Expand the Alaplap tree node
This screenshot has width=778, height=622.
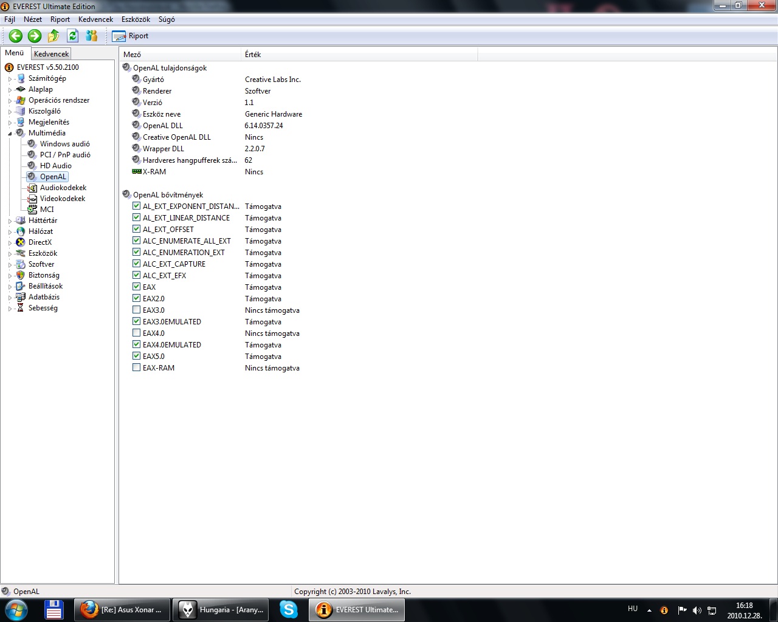click(10, 90)
